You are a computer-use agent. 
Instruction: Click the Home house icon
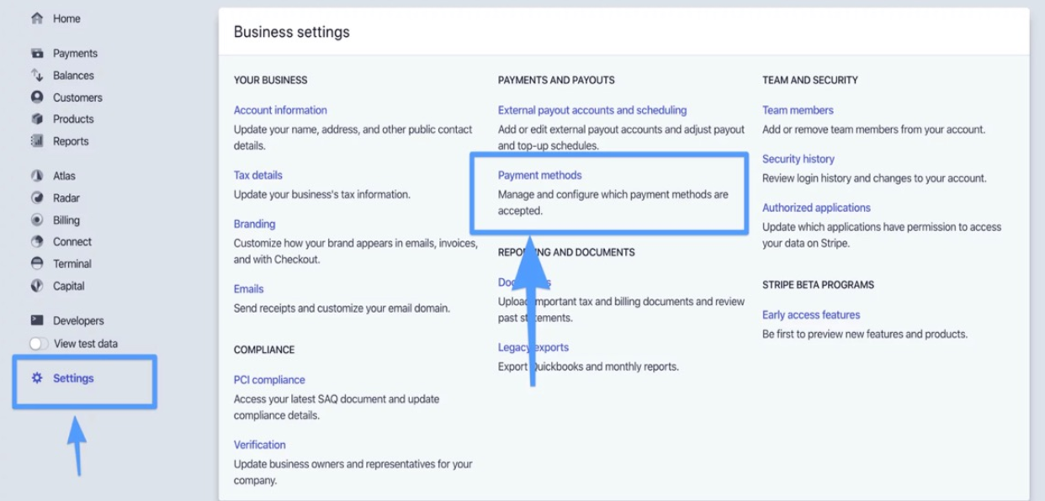pyautogui.click(x=37, y=18)
